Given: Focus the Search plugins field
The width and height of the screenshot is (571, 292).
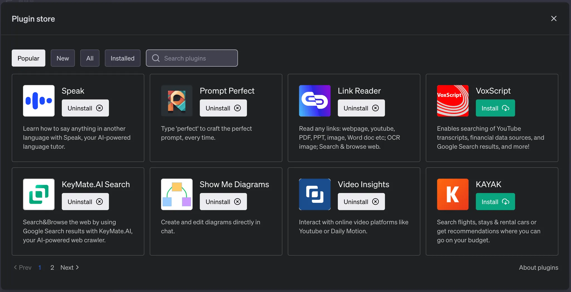Looking at the screenshot, I should [195, 58].
